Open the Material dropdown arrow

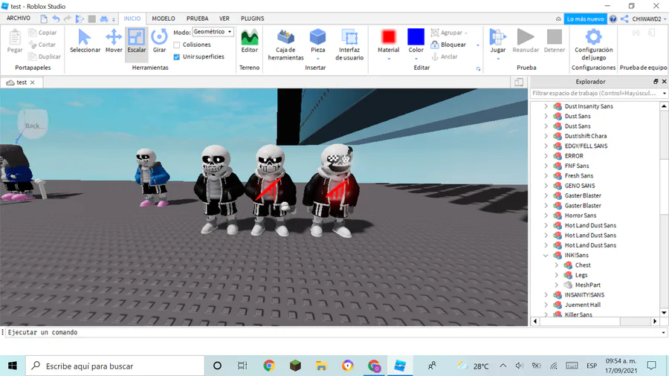click(x=389, y=59)
